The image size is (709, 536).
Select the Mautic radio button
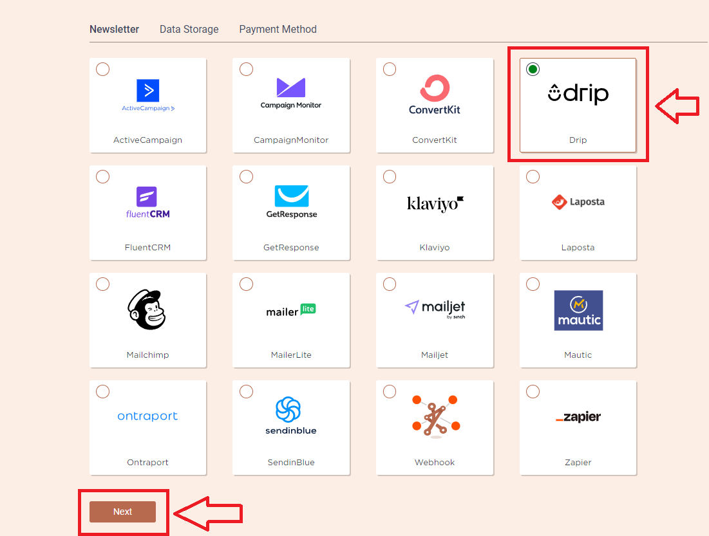pos(533,284)
